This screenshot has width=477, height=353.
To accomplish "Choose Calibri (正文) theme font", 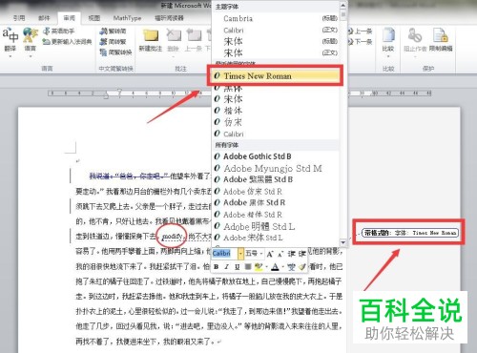I will 276,30.
